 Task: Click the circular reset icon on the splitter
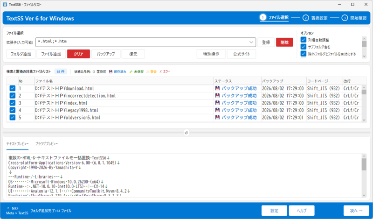[x=186, y=133]
